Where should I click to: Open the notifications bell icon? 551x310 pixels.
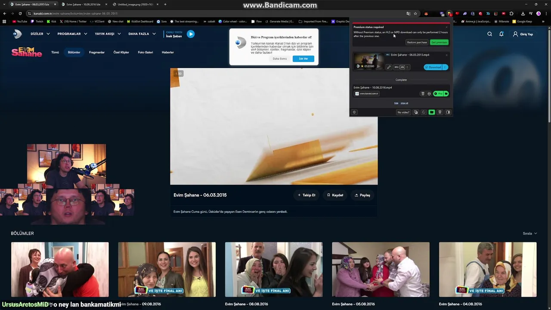501,34
